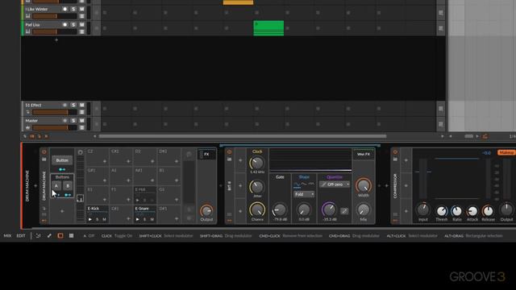Solo the Master track

pos(73,121)
